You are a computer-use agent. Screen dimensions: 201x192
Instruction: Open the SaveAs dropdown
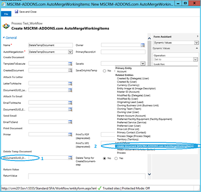(143, 63)
